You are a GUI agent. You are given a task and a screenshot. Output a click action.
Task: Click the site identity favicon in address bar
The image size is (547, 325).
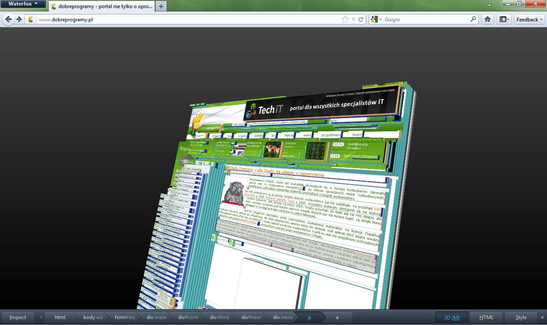pyautogui.click(x=31, y=19)
